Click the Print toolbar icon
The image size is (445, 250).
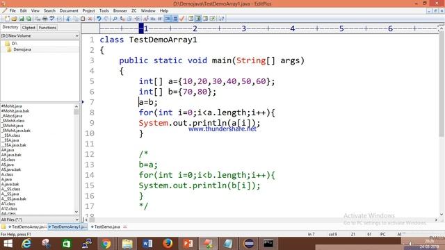44,19
